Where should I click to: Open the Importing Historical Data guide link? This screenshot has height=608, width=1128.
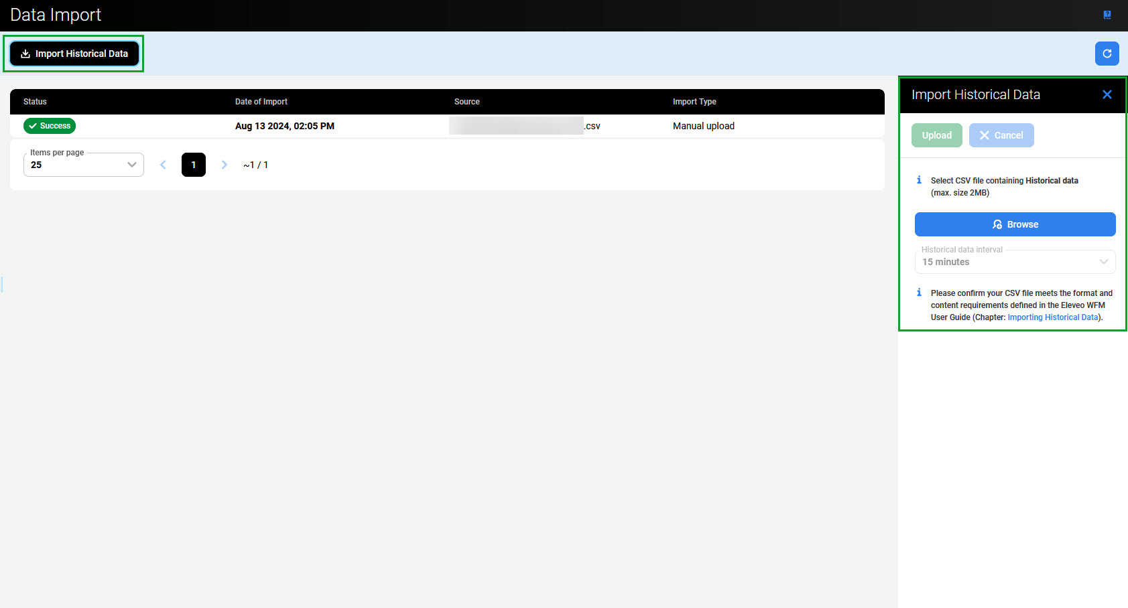(x=1052, y=317)
